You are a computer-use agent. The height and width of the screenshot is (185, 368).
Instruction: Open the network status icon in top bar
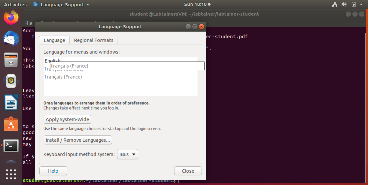(335, 5)
